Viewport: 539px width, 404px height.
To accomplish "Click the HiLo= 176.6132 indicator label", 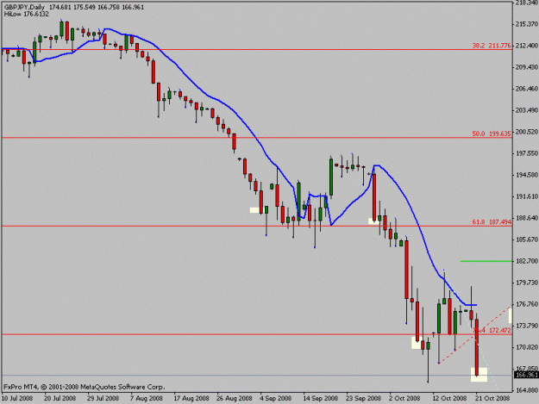I will pyautogui.click(x=27, y=14).
